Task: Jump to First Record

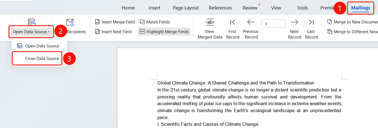Action: (233, 29)
